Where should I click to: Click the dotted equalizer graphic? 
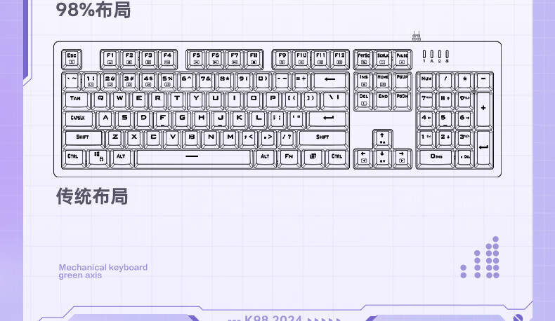pos(480,258)
